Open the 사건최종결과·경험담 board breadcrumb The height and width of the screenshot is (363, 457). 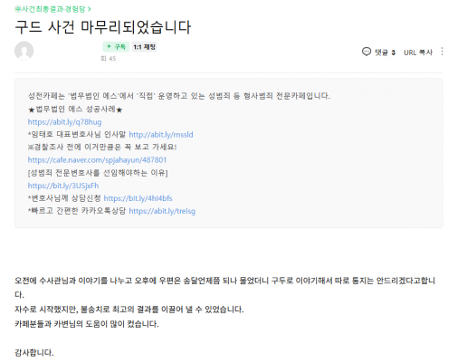(x=52, y=9)
